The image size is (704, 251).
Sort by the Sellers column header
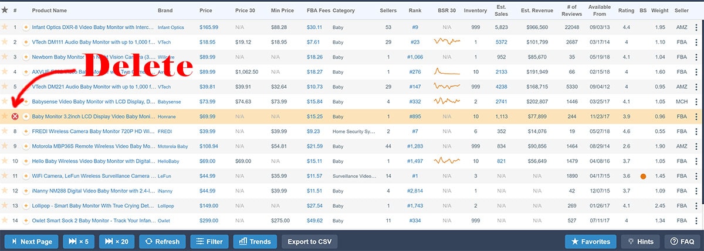(388, 11)
